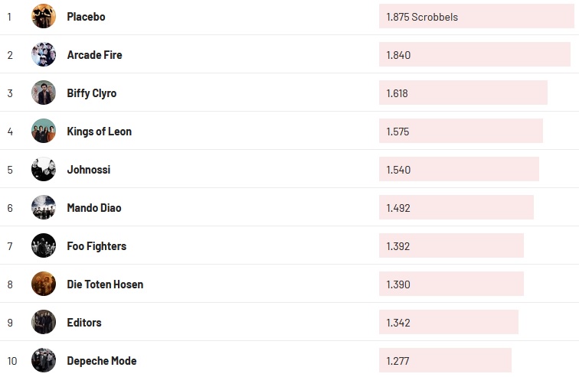
Task: Click Arcade Fire's 1.840 scrobble bar
Action: [x=474, y=55]
